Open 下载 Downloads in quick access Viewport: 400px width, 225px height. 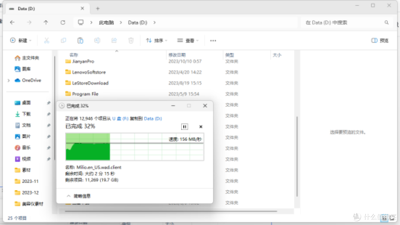tap(23, 114)
